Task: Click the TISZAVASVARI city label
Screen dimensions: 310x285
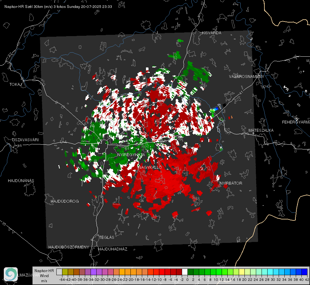Action: coord(25,140)
